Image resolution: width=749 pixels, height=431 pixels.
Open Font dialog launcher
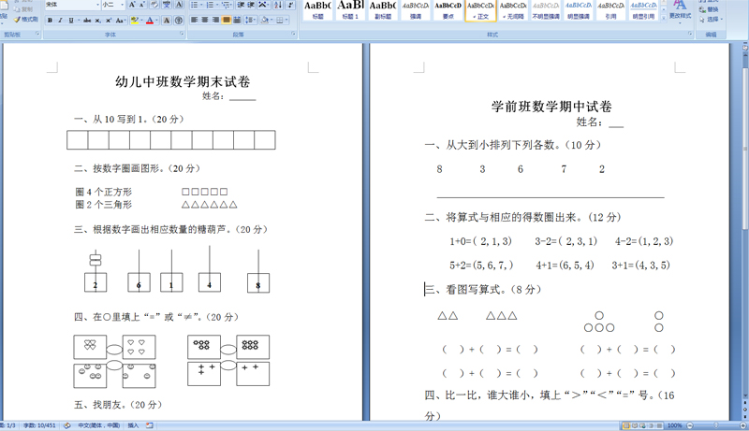[182, 34]
